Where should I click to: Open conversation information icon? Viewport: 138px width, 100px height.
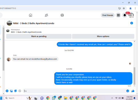pos(132,23)
